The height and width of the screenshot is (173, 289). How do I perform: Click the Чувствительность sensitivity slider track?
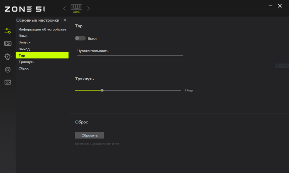click(130, 56)
